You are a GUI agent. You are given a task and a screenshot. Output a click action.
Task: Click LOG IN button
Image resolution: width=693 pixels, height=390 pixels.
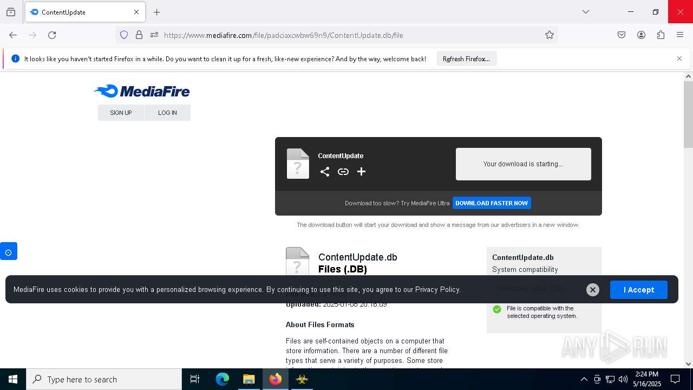tap(167, 113)
